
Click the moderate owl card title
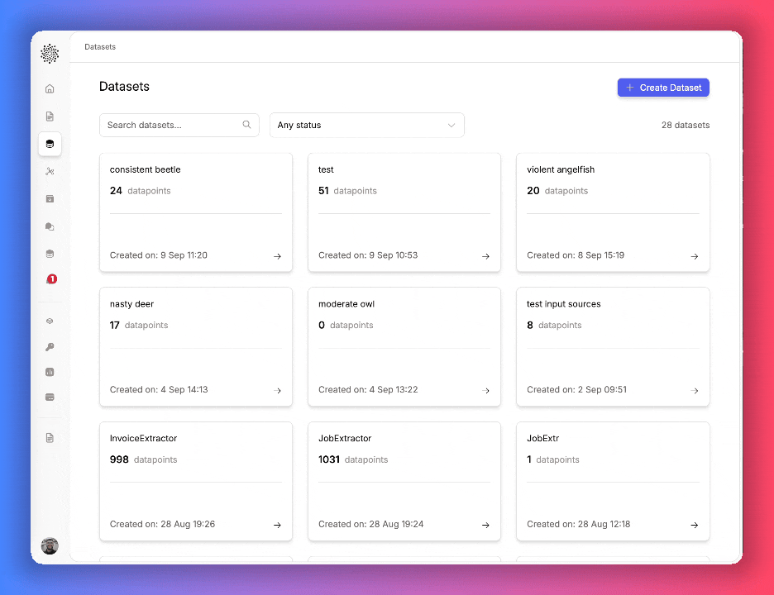pos(346,304)
